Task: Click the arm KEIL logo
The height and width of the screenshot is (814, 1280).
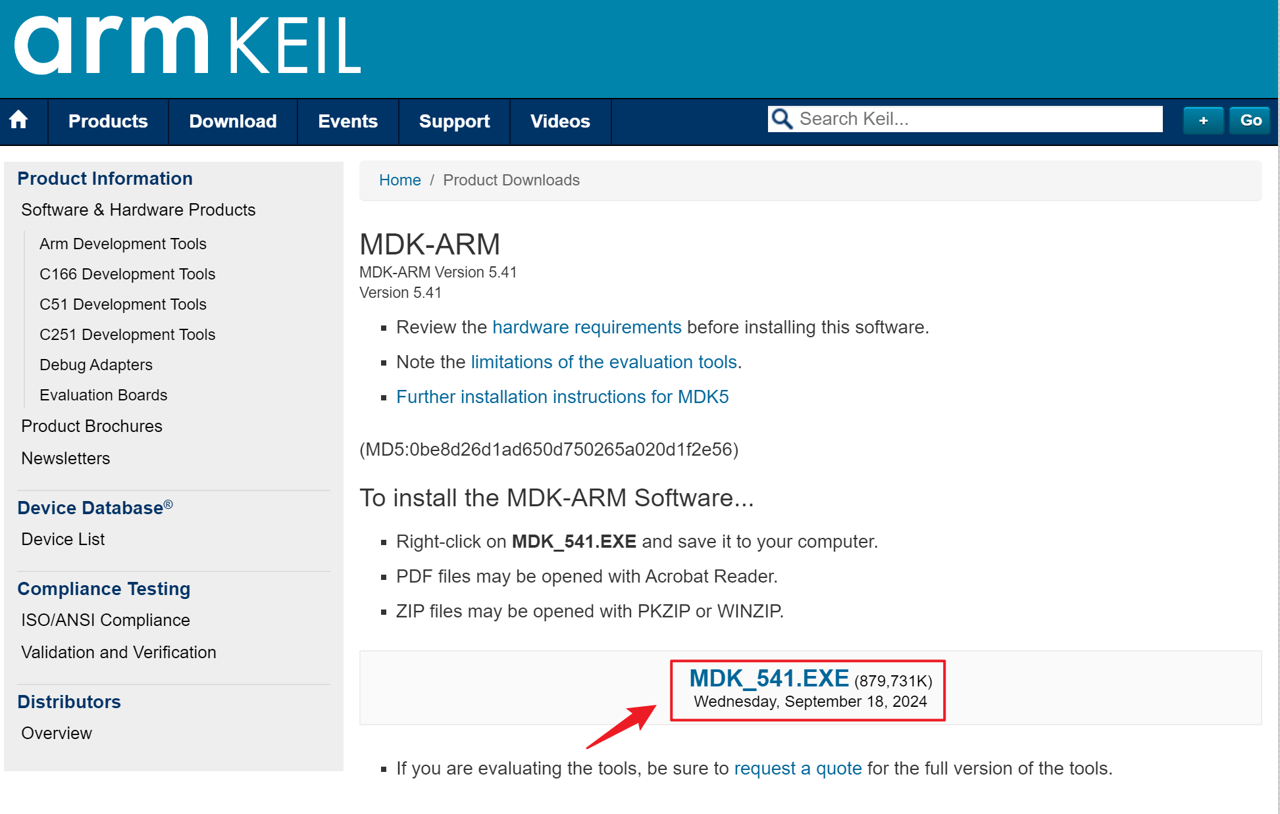Action: tap(187, 45)
